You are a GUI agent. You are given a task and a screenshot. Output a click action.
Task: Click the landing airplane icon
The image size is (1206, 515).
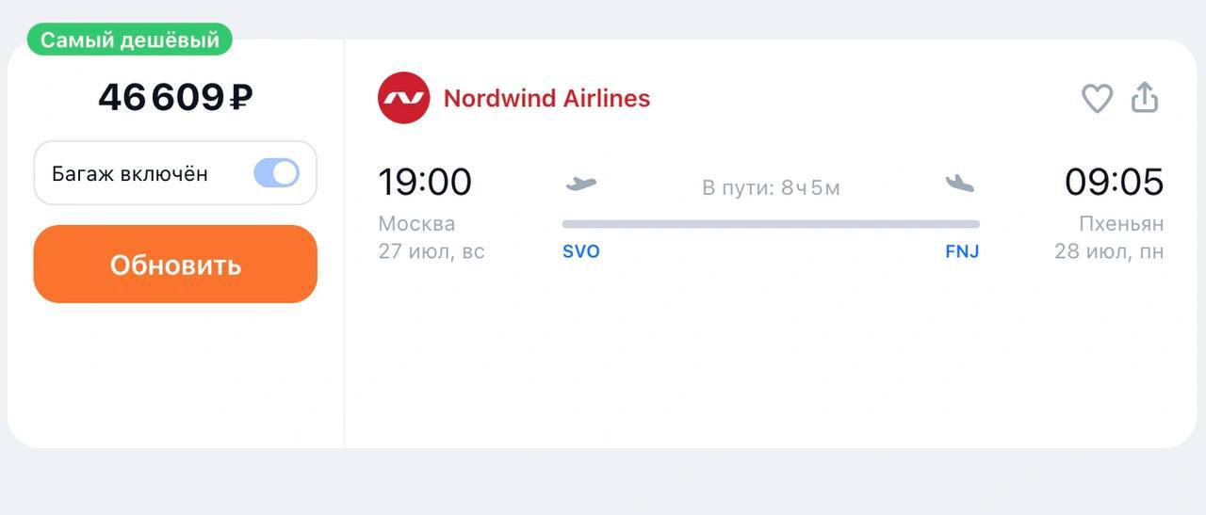[x=960, y=184]
